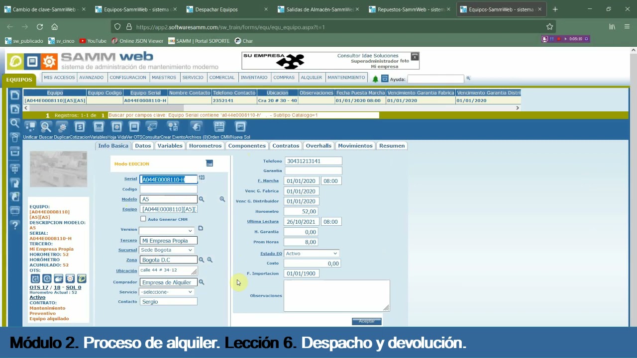Click the Ver OTS toolbar icon

click(x=134, y=127)
